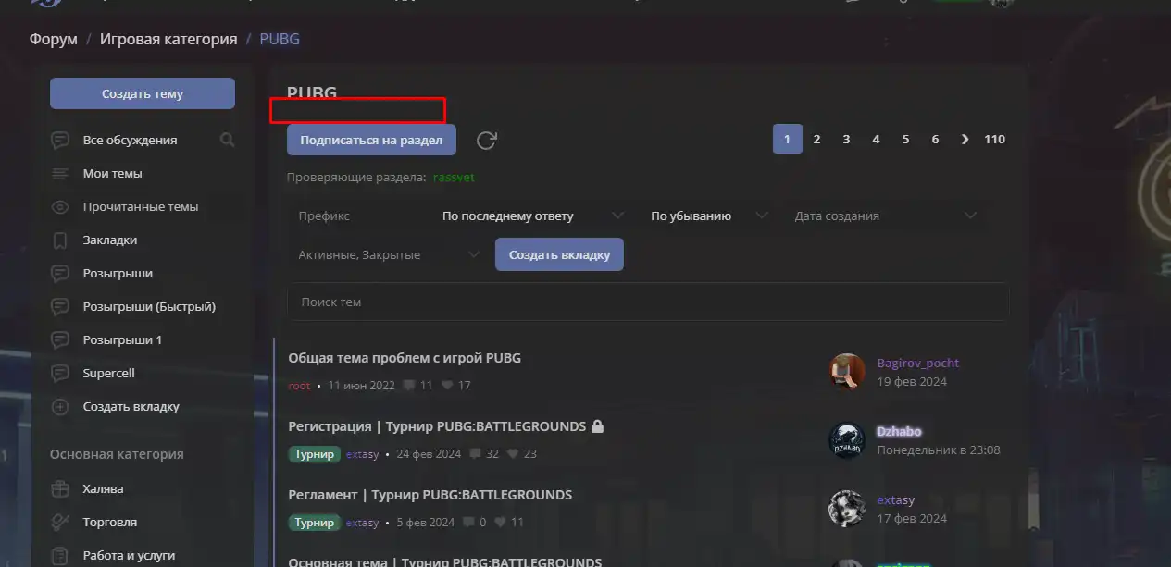Open Прочитанные темы via its eye icon
Image resolution: width=1171 pixels, height=567 pixels.
pos(60,207)
